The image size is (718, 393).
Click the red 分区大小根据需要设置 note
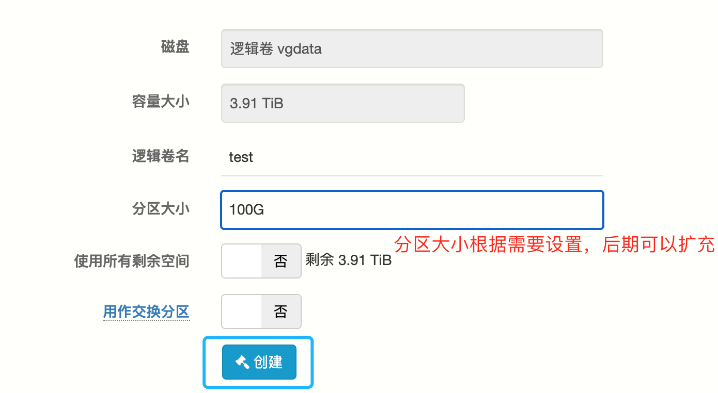(x=554, y=244)
